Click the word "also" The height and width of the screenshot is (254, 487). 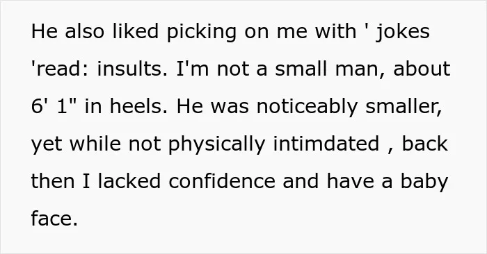[84, 31]
